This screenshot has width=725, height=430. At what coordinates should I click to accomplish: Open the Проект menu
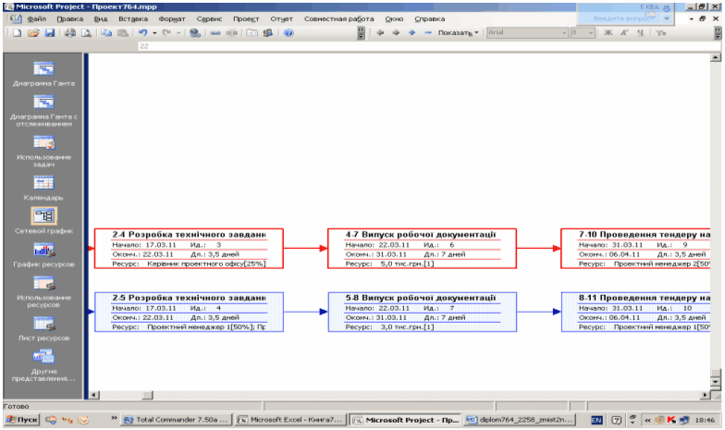[x=246, y=18]
